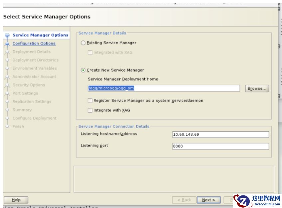Click the Deployment Details step node icon
Screen dimensions: 282x208
click(7, 52)
